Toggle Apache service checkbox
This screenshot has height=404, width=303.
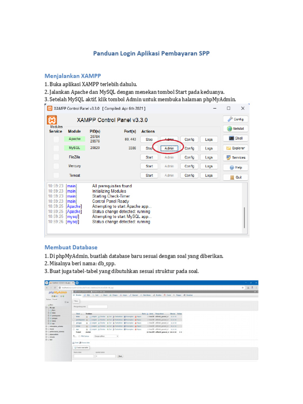[x=56, y=139]
